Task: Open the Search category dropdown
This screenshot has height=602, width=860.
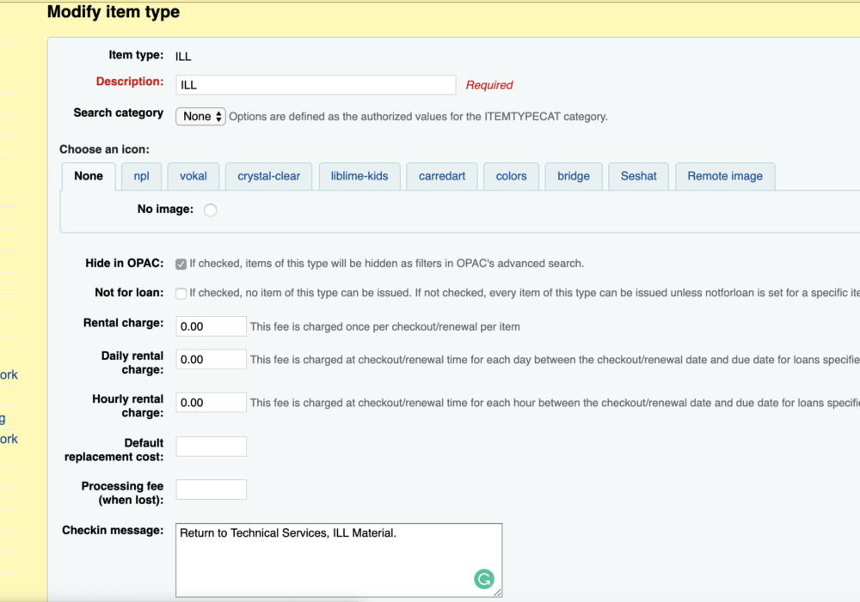Action: tap(200, 116)
